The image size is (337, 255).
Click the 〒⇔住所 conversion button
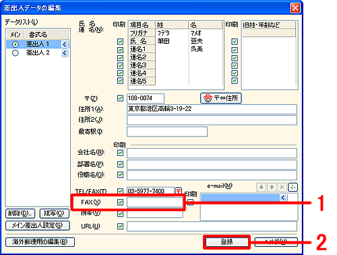pos(221,98)
